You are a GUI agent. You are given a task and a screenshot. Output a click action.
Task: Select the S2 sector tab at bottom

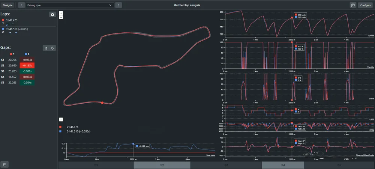click(162, 165)
